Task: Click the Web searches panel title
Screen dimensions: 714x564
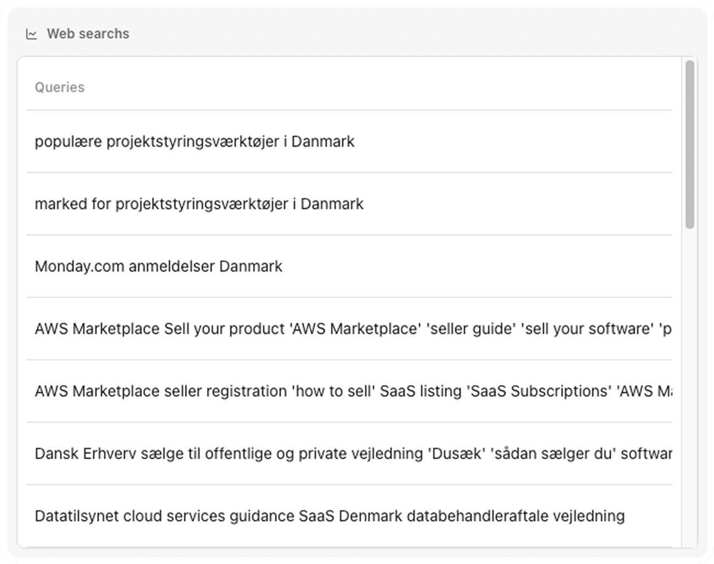Action: click(x=88, y=34)
